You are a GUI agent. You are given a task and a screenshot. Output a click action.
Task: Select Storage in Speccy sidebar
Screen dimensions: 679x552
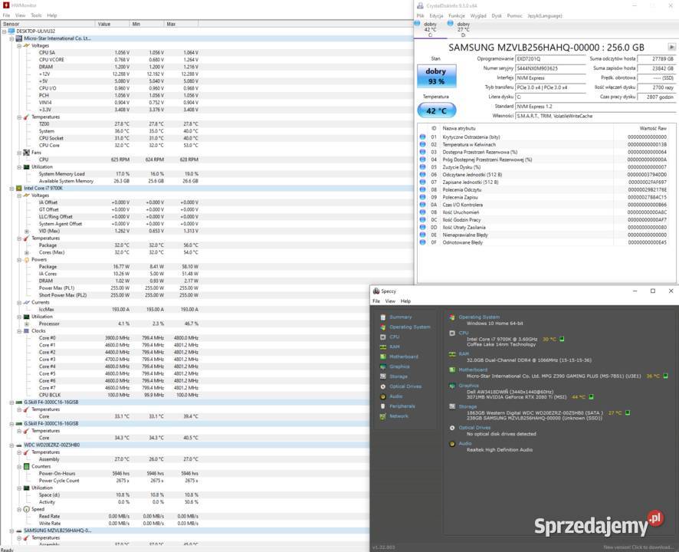pyautogui.click(x=399, y=377)
